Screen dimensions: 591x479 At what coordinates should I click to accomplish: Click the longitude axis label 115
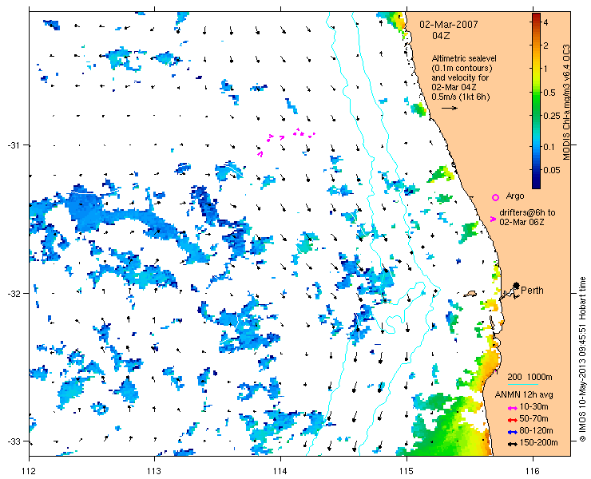407,471
